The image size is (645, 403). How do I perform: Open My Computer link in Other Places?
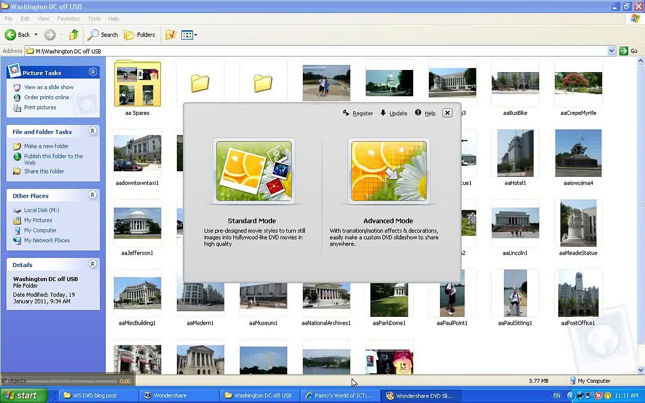(40, 230)
